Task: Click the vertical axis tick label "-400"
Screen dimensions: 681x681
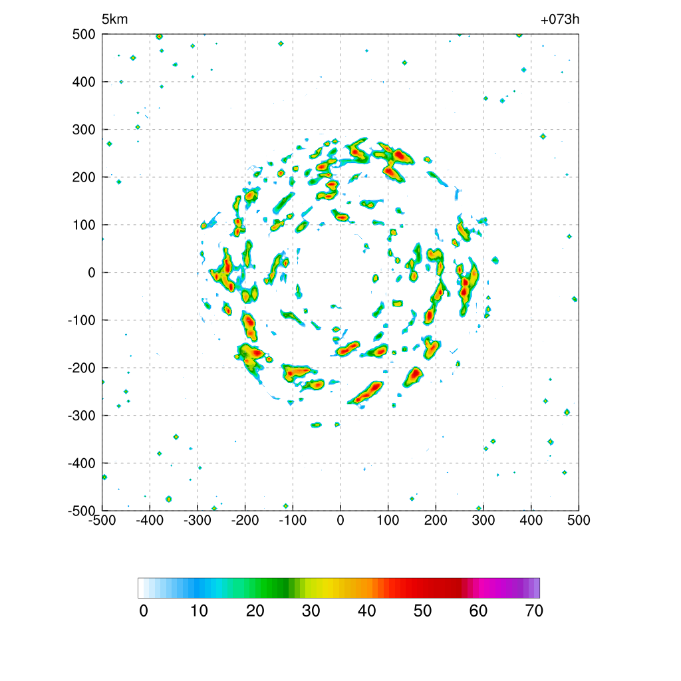Action: 82,464
